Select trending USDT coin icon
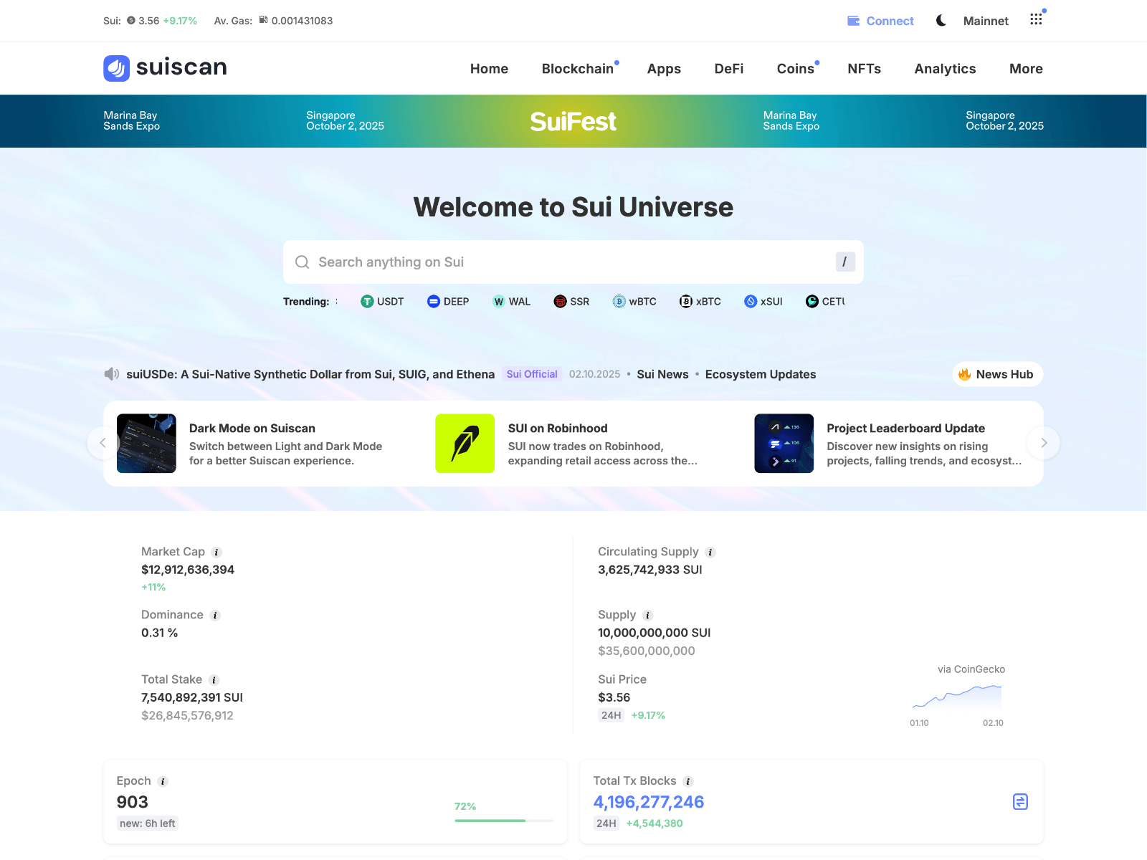1147x860 pixels. click(x=367, y=302)
